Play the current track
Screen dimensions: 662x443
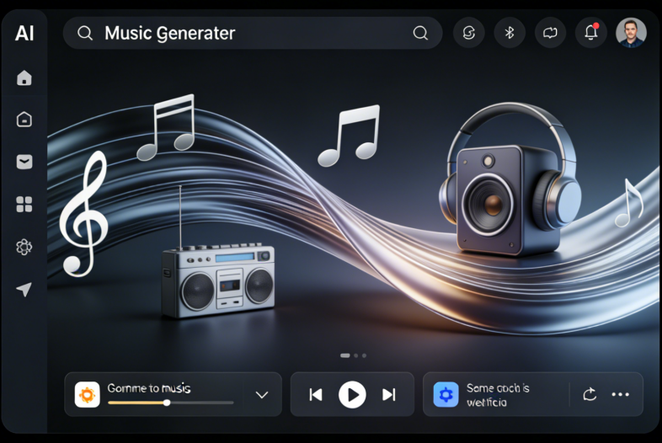pyautogui.click(x=352, y=394)
